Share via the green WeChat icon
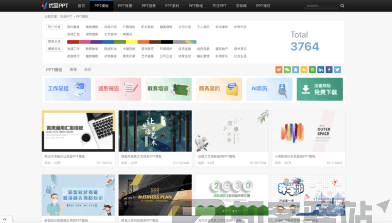The width and height of the screenshot is (392, 223). [x=287, y=70]
